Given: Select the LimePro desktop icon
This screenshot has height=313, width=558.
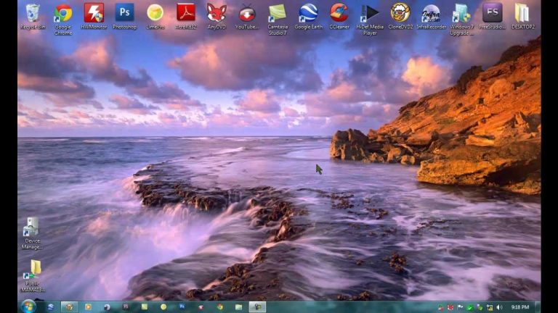Looking at the screenshot, I should [155, 17].
